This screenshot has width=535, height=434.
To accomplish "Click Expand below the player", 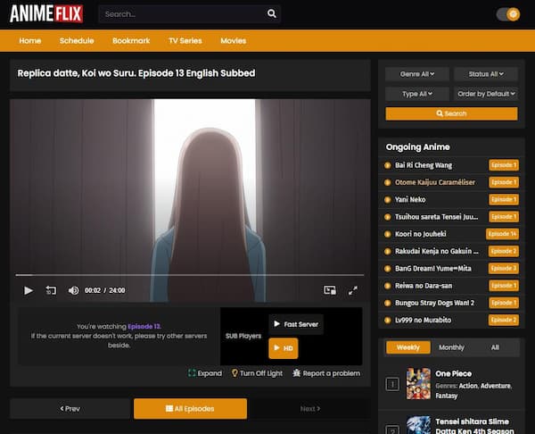I will (205, 373).
